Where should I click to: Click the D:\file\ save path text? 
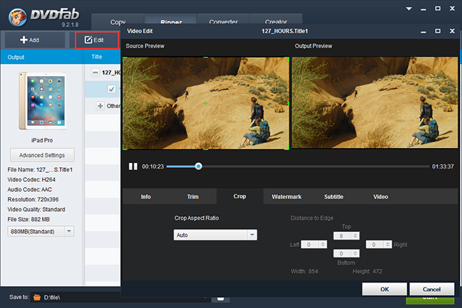coord(52,297)
